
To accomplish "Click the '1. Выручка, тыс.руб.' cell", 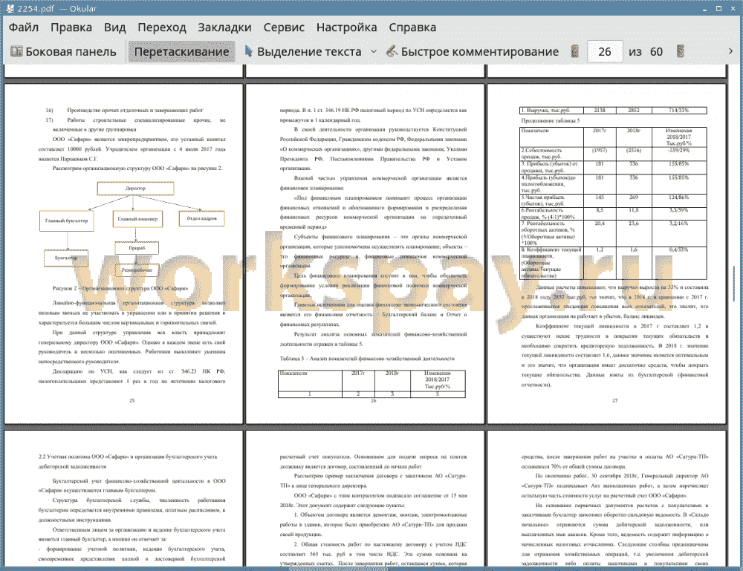I will (x=551, y=111).
